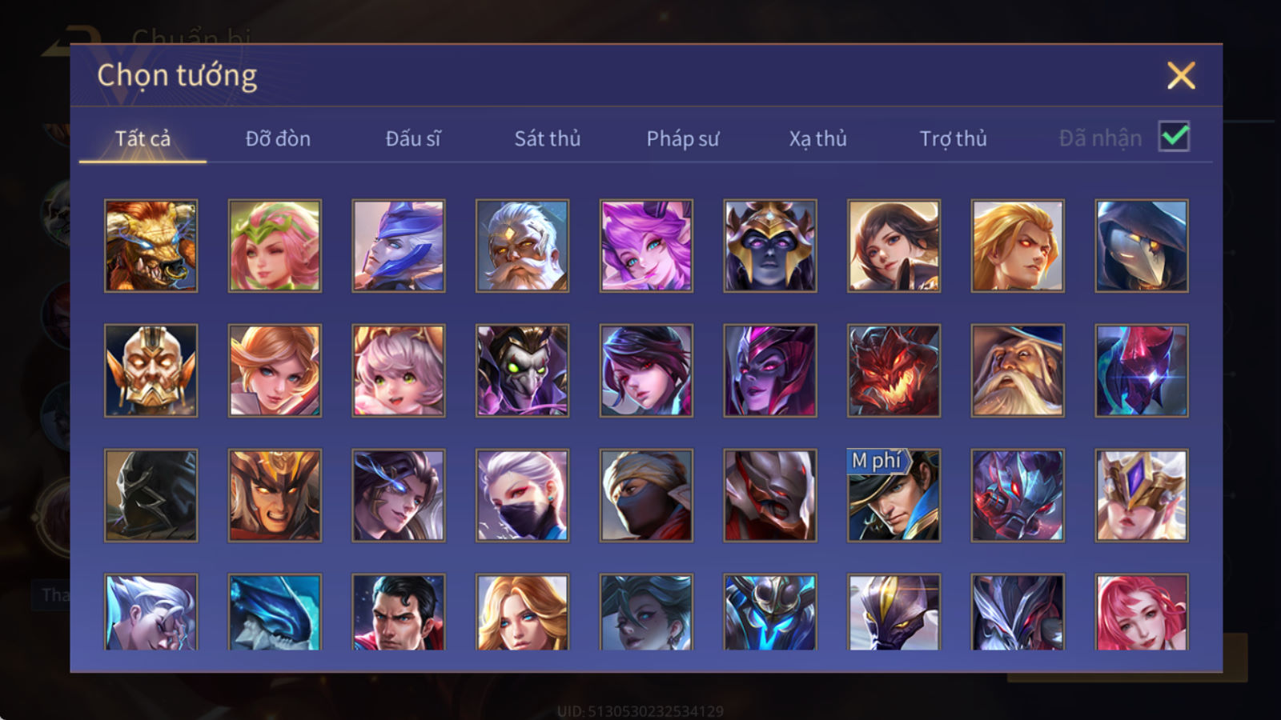Choose the Superman hero portrait

(x=398, y=612)
